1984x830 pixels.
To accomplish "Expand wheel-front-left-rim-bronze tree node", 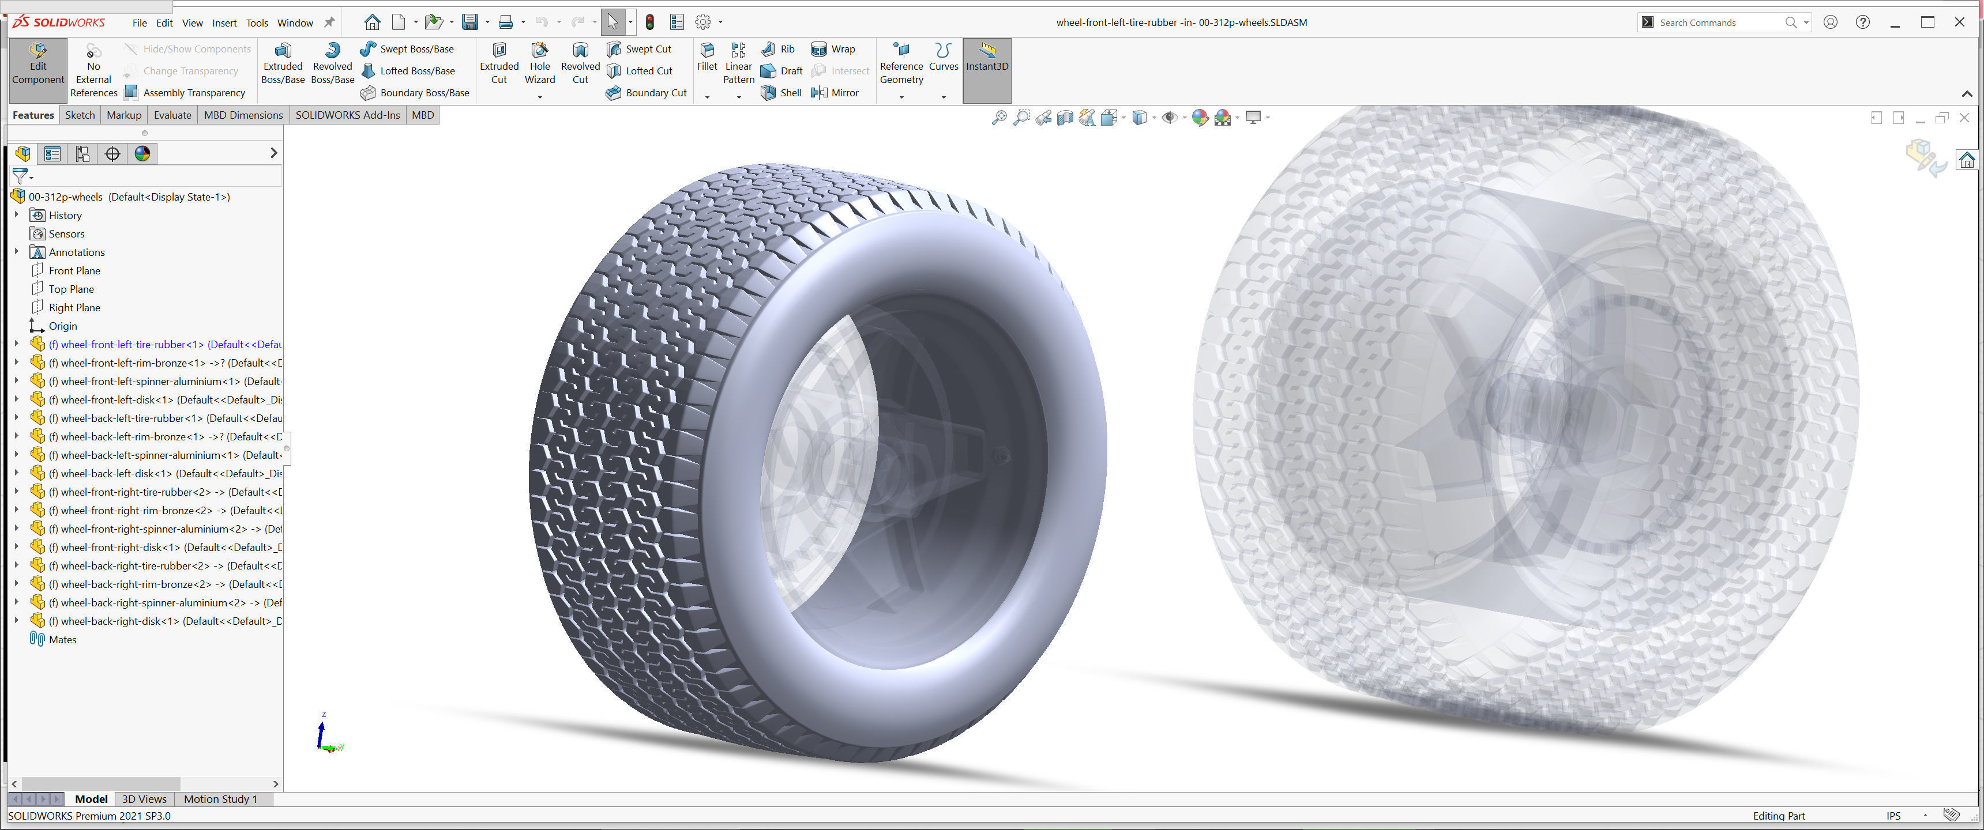I will pos(16,363).
